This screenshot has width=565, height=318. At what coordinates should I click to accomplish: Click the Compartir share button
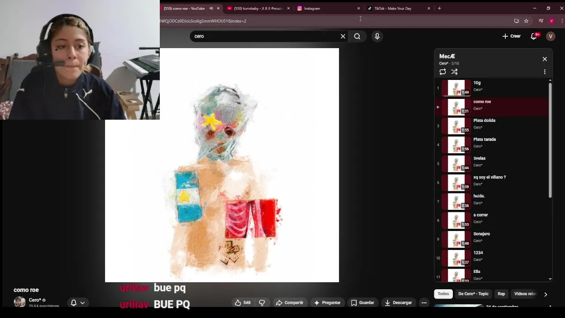tap(290, 303)
